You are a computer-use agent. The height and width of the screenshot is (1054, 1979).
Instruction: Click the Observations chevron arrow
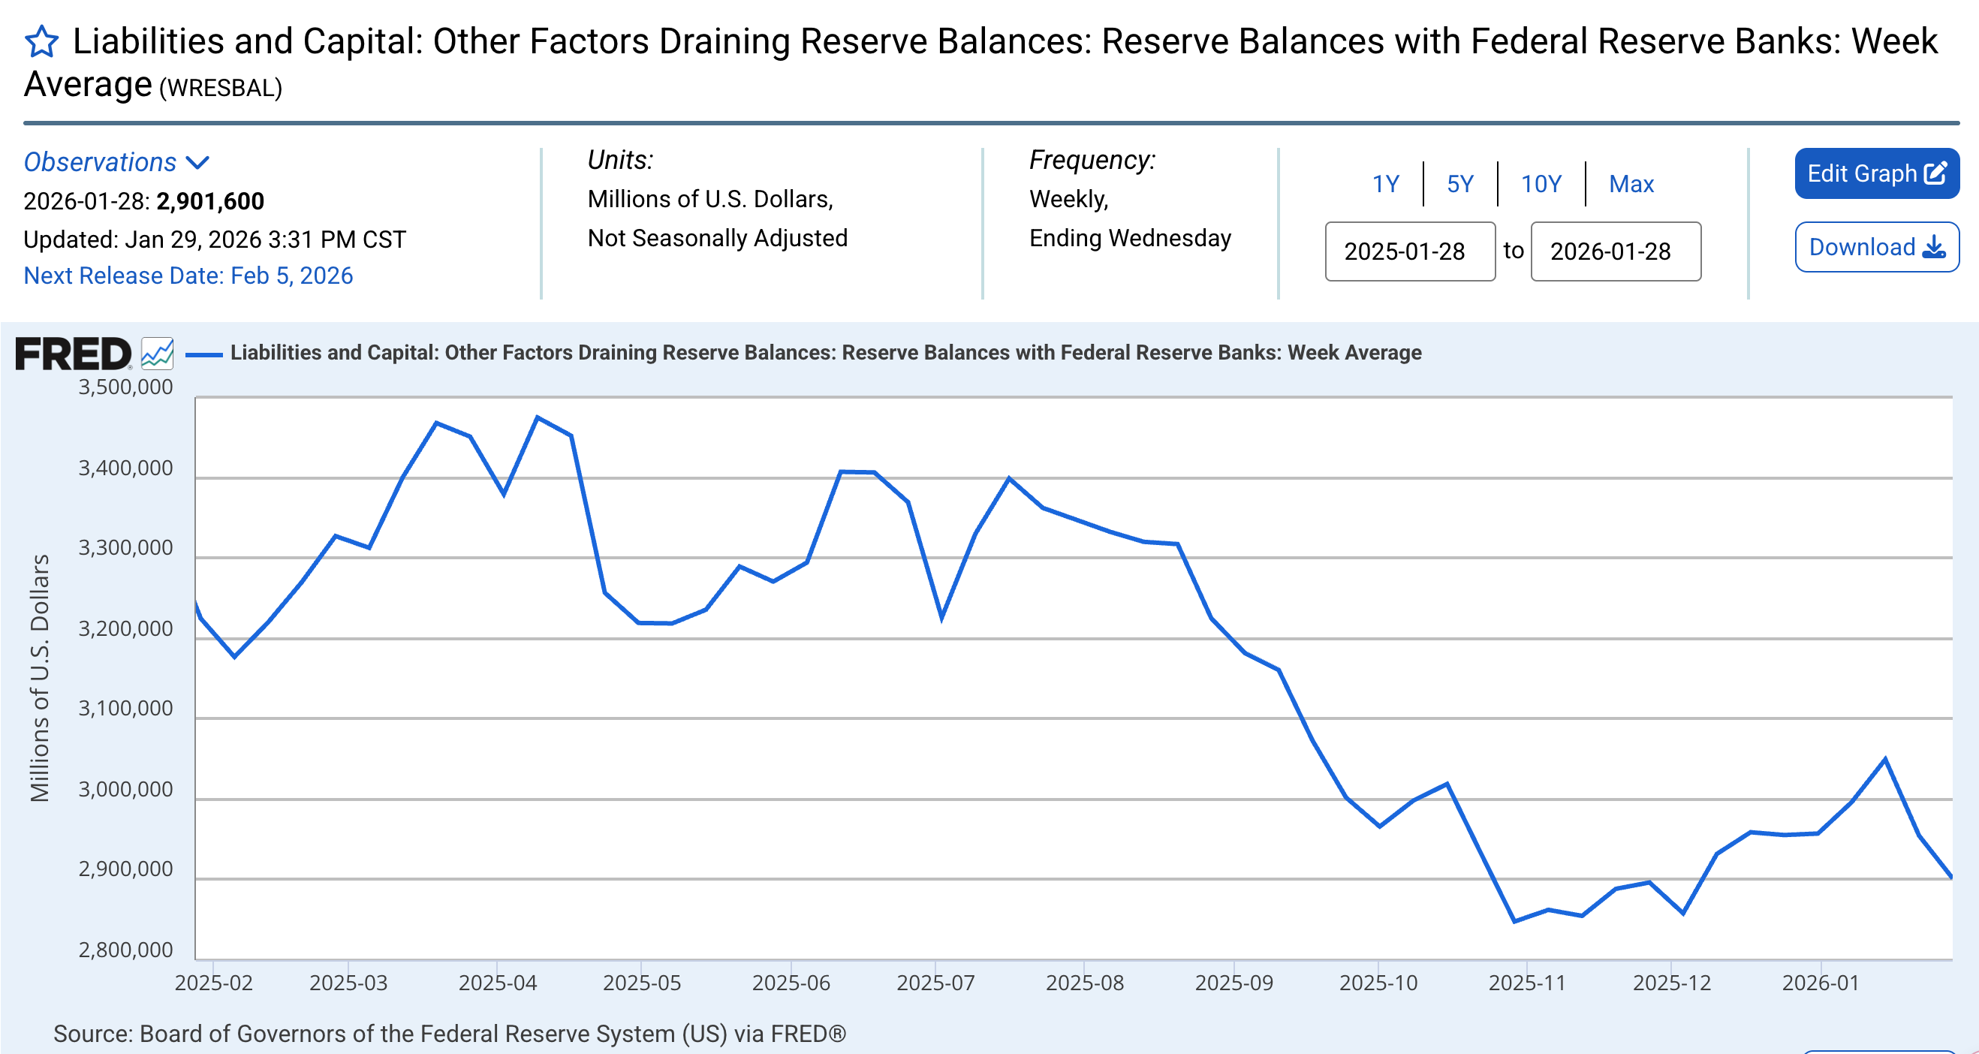(x=198, y=163)
